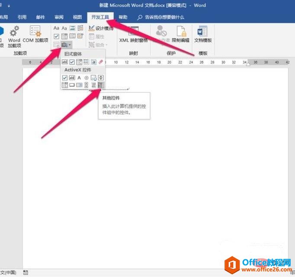
Task: Toggle Form Field Shading
Action: pyautogui.click(x=93, y=62)
